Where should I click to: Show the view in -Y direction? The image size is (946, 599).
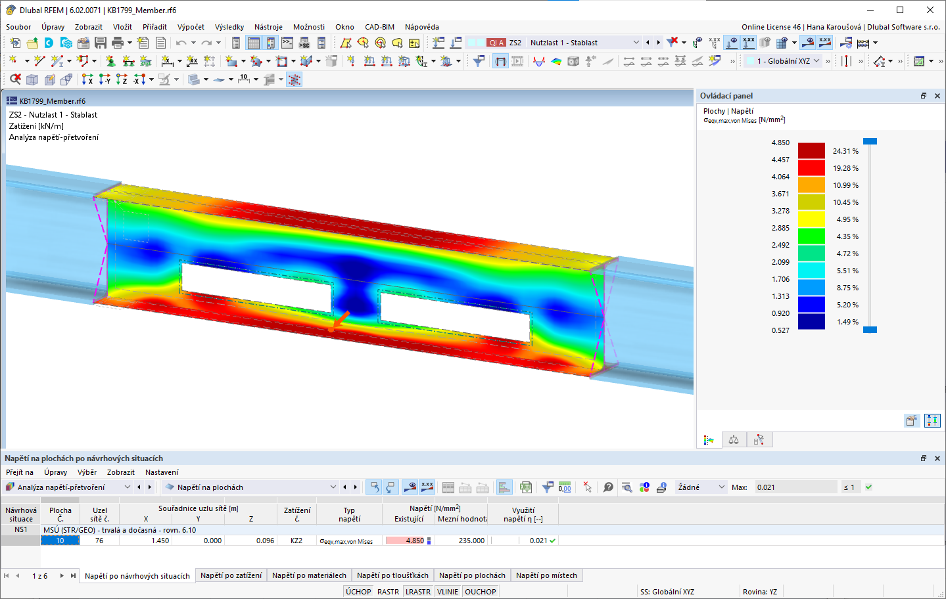tap(105, 79)
